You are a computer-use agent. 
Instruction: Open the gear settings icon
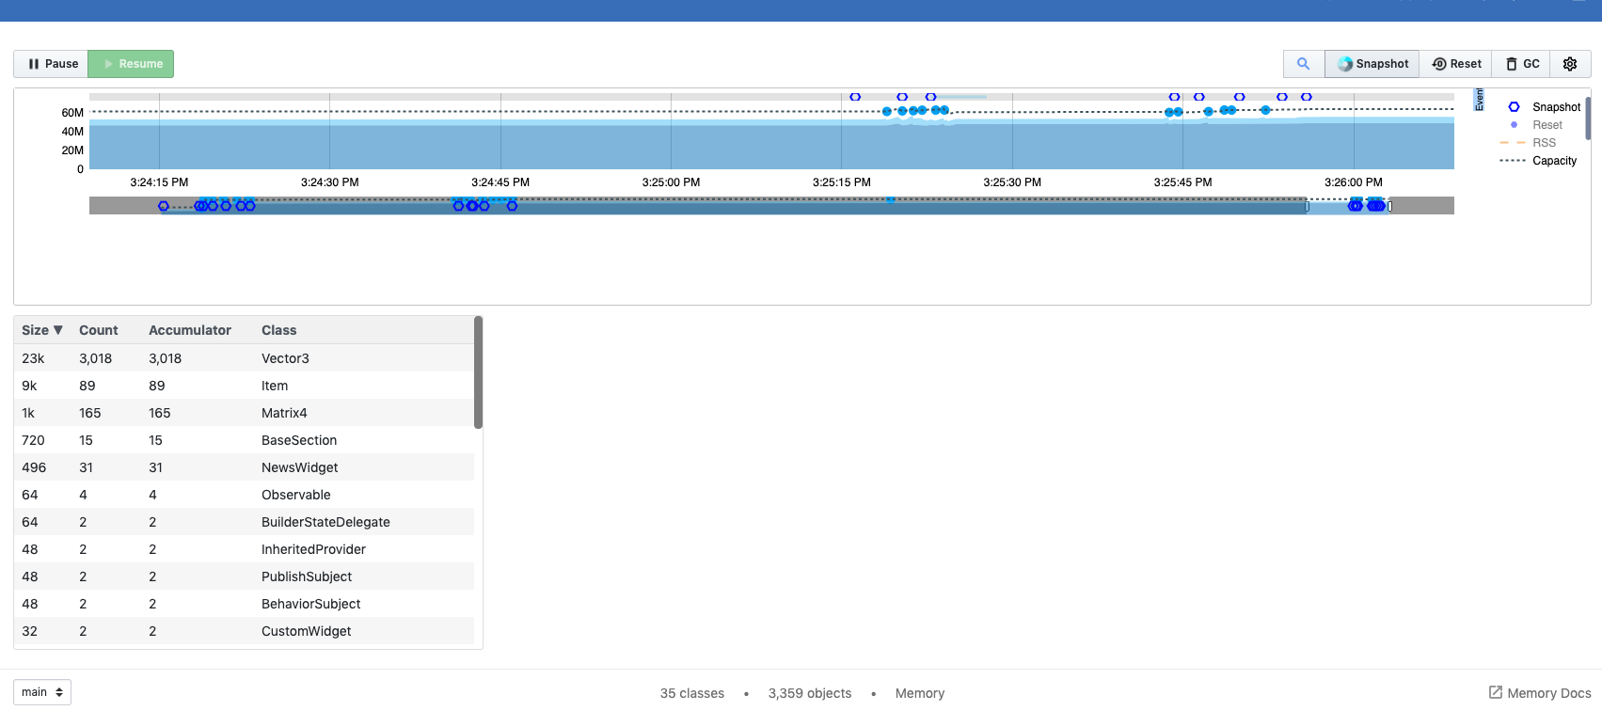pyautogui.click(x=1570, y=64)
